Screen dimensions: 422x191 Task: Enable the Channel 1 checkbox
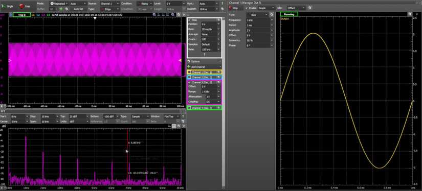189,72
